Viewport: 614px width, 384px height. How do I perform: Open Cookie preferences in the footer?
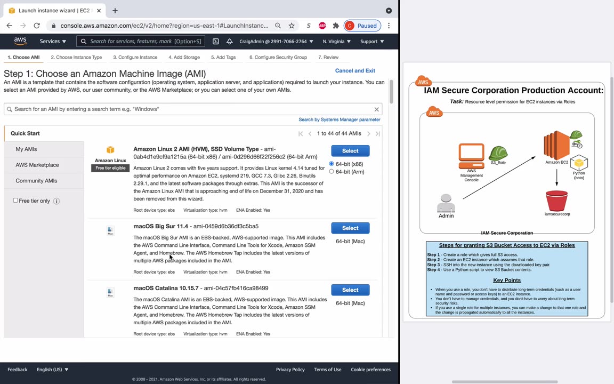coord(370,370)
